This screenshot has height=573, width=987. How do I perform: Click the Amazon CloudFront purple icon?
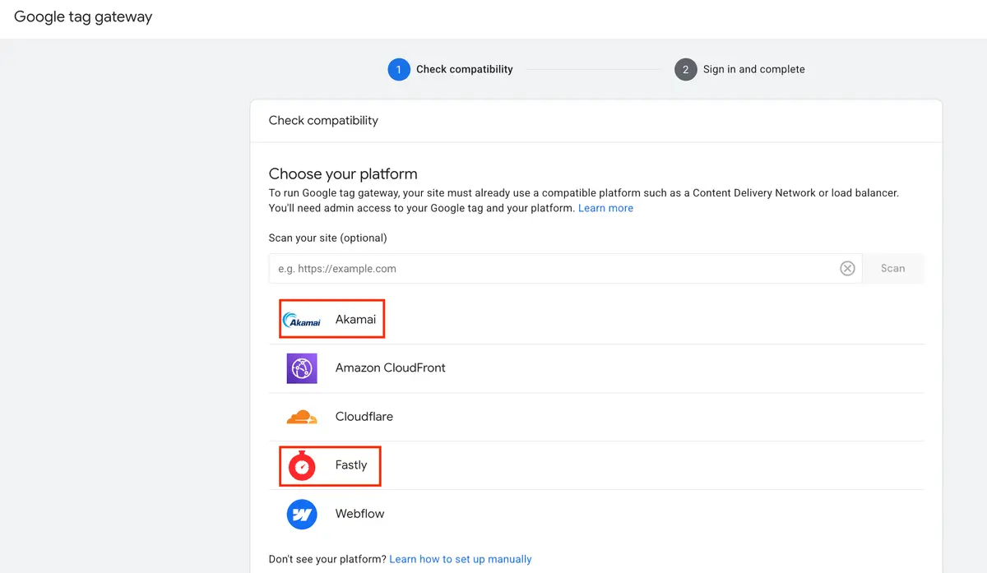(302, 368)
